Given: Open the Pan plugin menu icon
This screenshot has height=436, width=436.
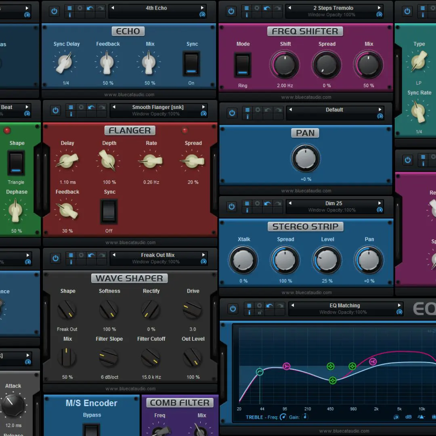Looking at the screenshot, I should (247, 110).
